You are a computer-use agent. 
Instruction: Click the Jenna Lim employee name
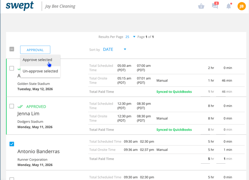tap(28, 114)
